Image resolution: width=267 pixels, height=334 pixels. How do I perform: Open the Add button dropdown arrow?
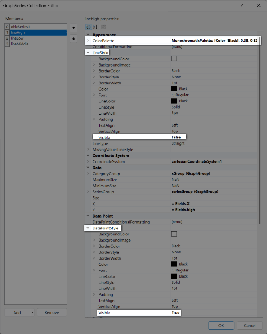tap(32, 312)
